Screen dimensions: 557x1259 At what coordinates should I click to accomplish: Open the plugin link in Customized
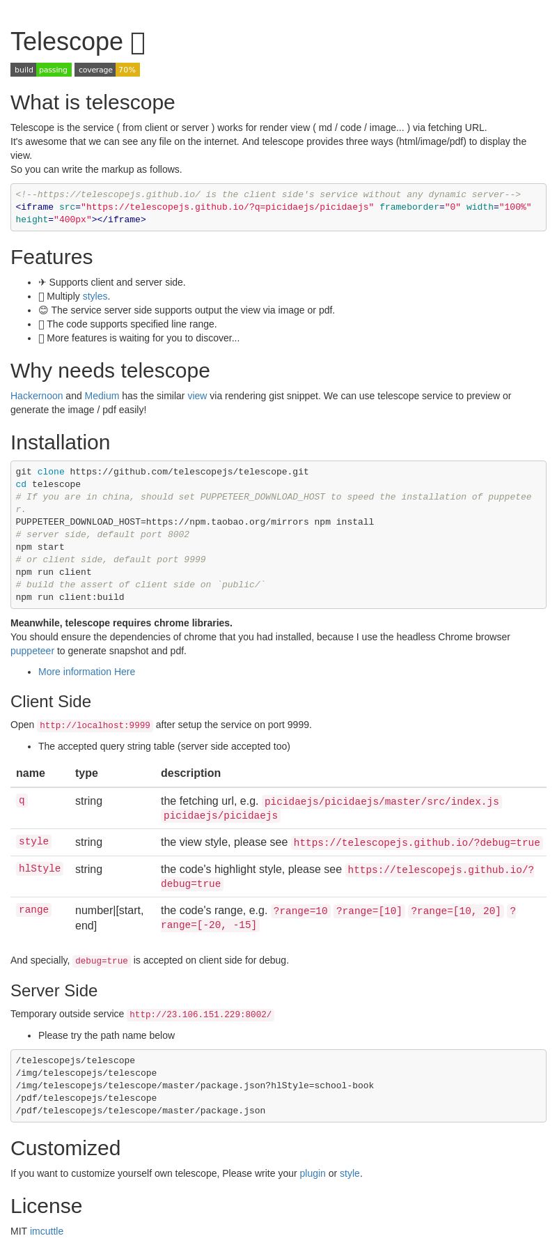[x=313, y=1173]
